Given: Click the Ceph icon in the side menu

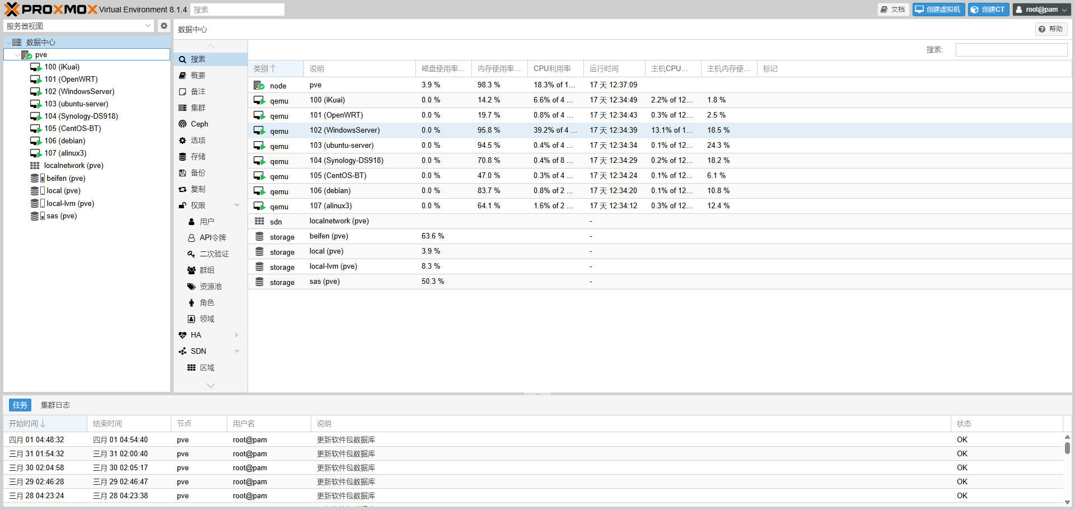Looking at the screenshot, I should (x=183, y=124).
